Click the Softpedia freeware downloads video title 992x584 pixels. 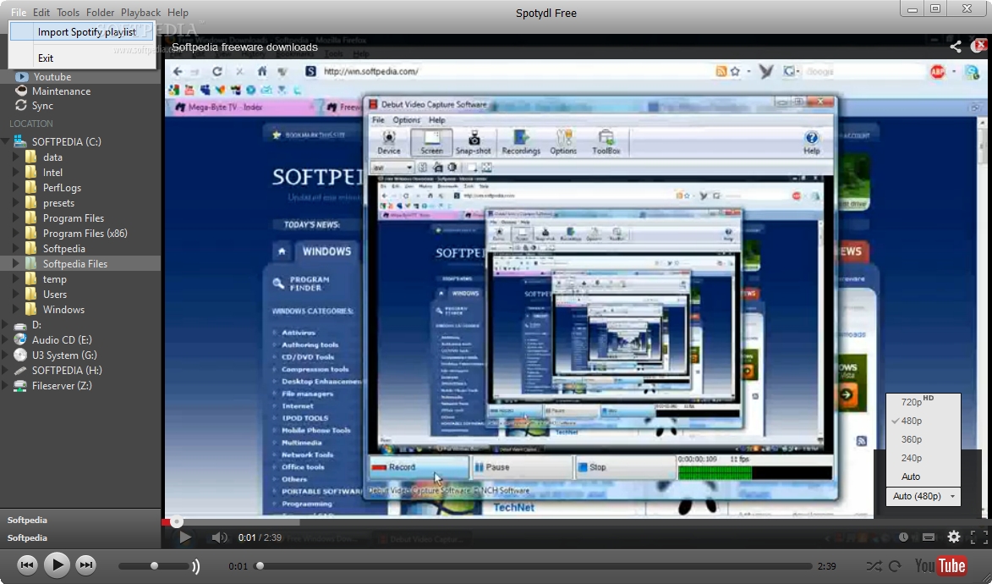pyautogui.click(x=245, y=47)
